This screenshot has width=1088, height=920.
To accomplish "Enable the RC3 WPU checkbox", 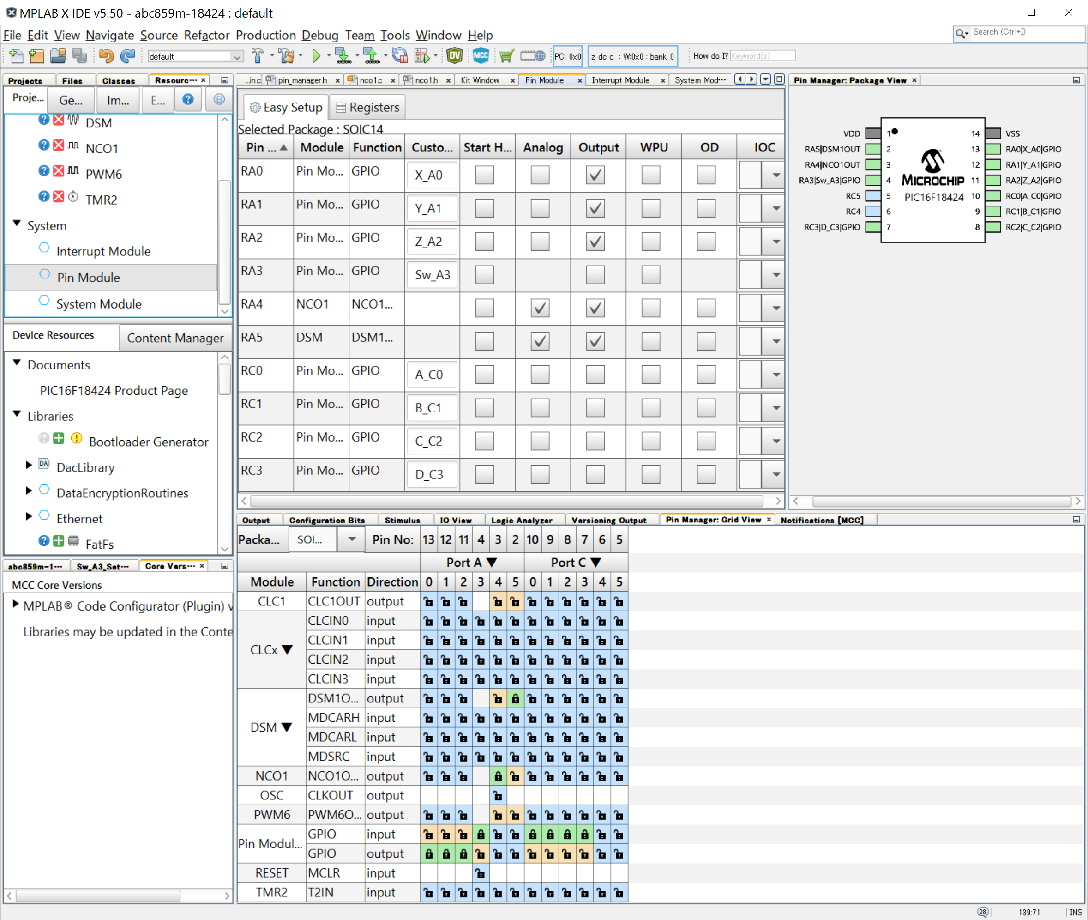I will (x=650, y=475).
